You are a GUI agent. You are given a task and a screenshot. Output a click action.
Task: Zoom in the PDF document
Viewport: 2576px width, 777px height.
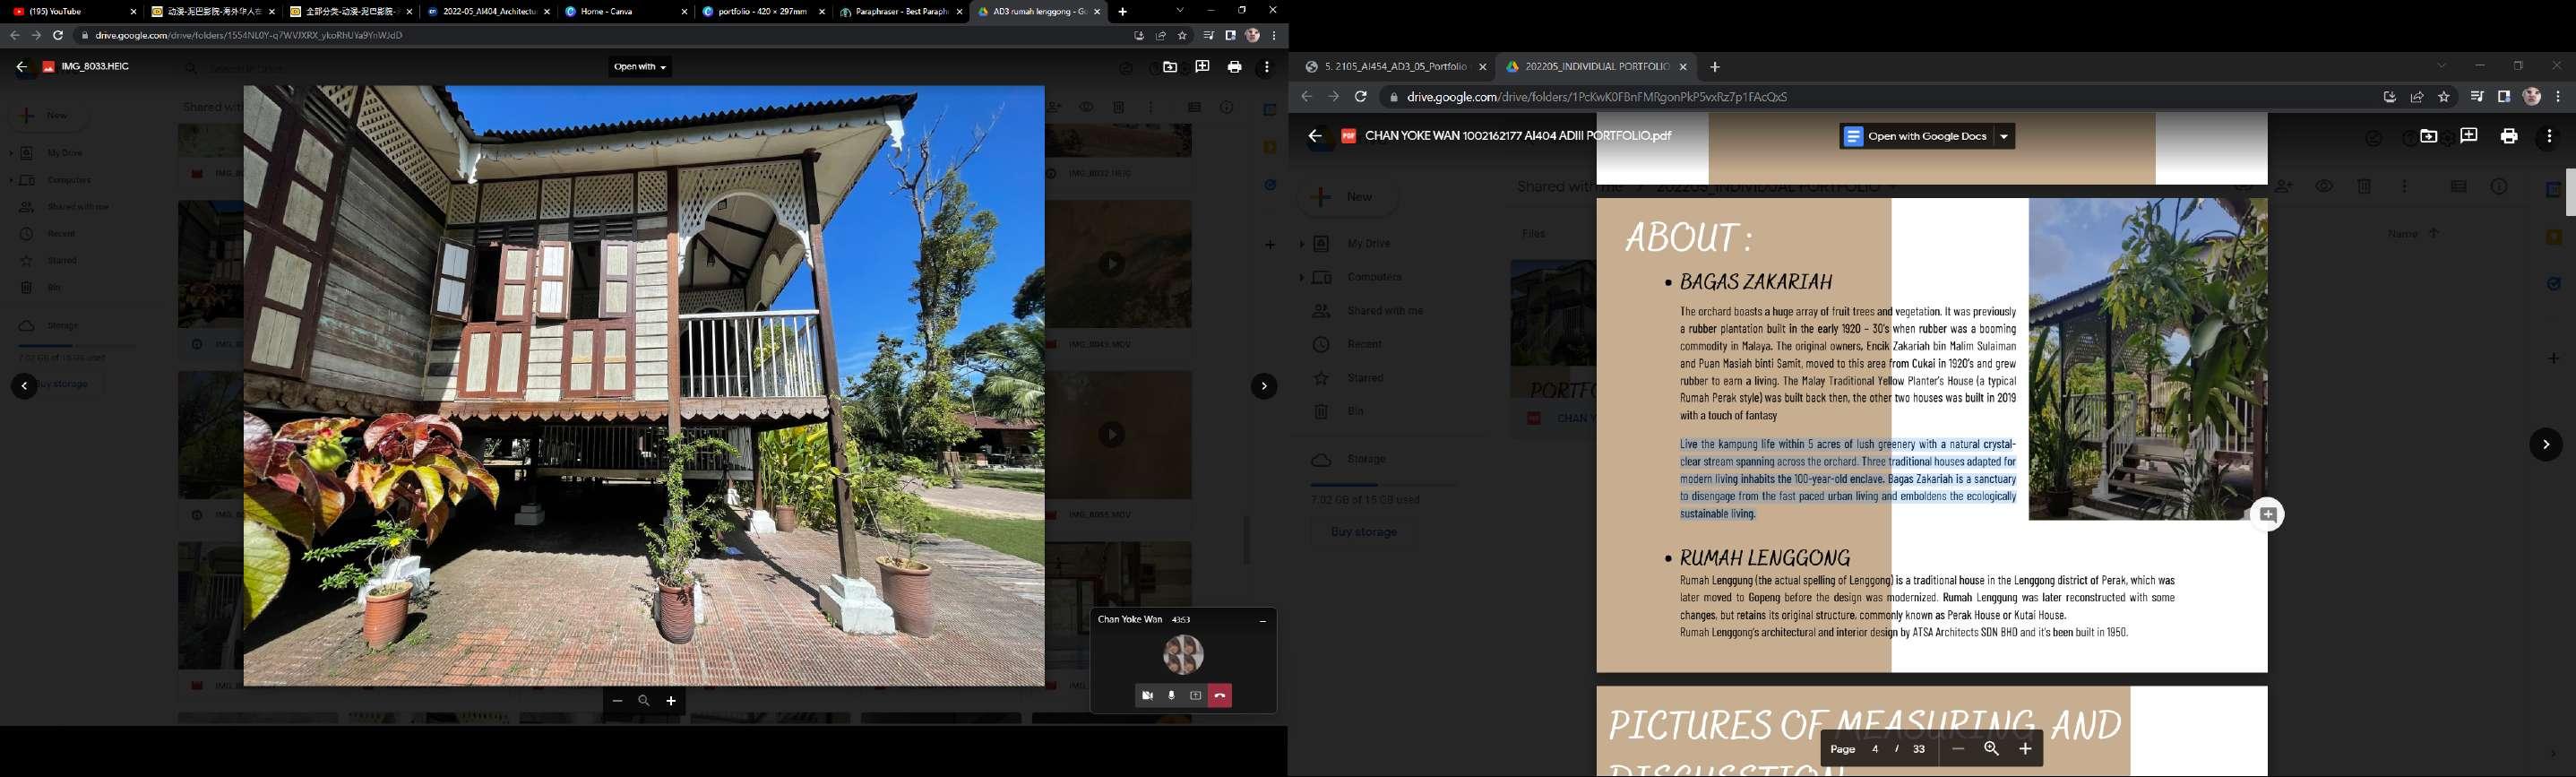[x=2025, y=749]
